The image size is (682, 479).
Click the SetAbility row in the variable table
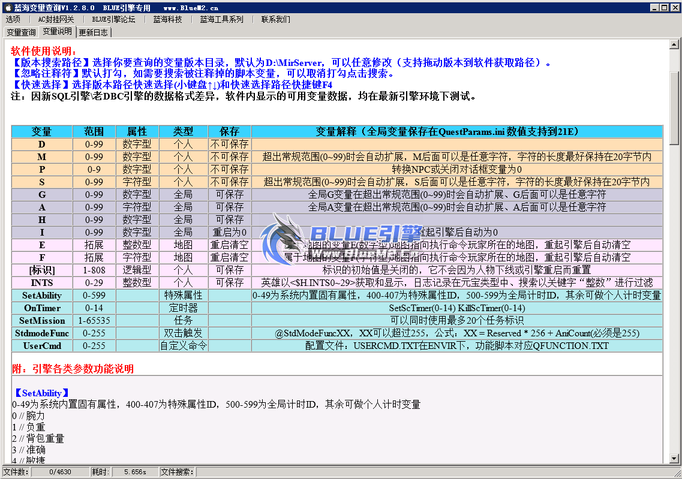[41, 296]
